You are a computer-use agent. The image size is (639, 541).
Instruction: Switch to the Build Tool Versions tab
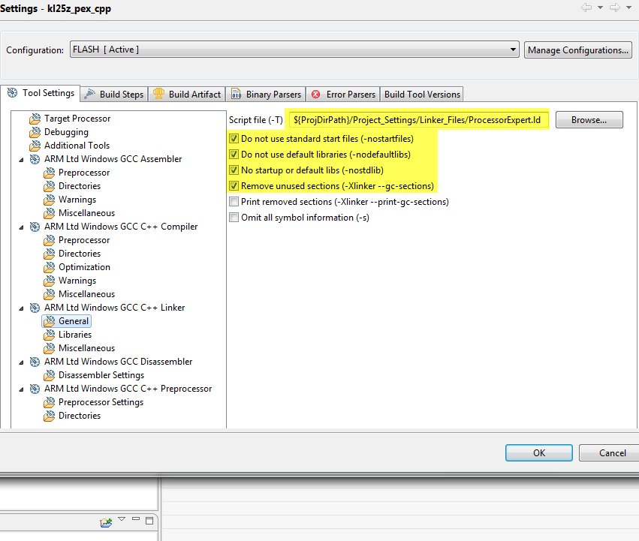click(422, 94)
